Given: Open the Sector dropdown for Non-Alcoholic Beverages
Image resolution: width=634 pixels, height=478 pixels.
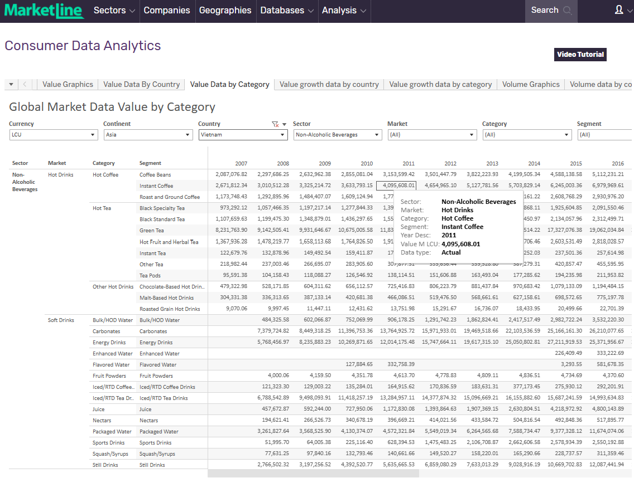Looking at the screenshot, I should pos(338,135).
